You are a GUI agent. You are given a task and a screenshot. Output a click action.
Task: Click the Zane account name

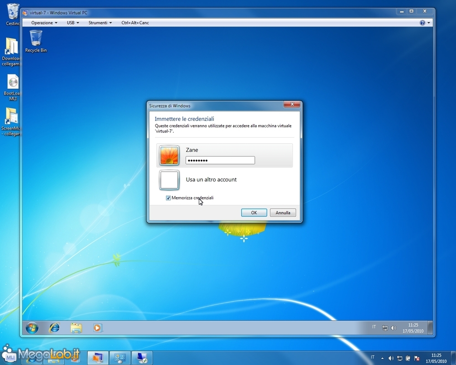192,150
